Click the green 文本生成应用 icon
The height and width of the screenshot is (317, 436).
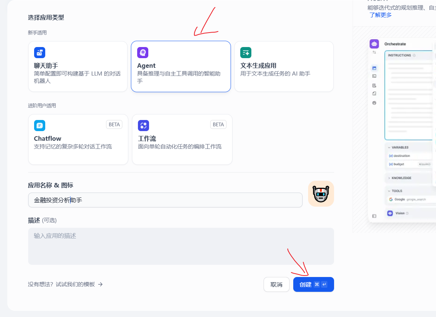(246, 53)
